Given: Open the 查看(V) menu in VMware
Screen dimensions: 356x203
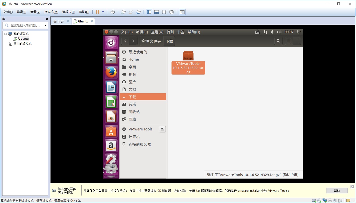Looking at the screenshot, I should coord(35,12).
